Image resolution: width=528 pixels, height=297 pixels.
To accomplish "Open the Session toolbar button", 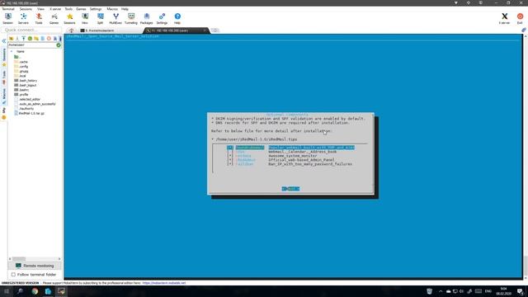I will [x=7, y=18].
